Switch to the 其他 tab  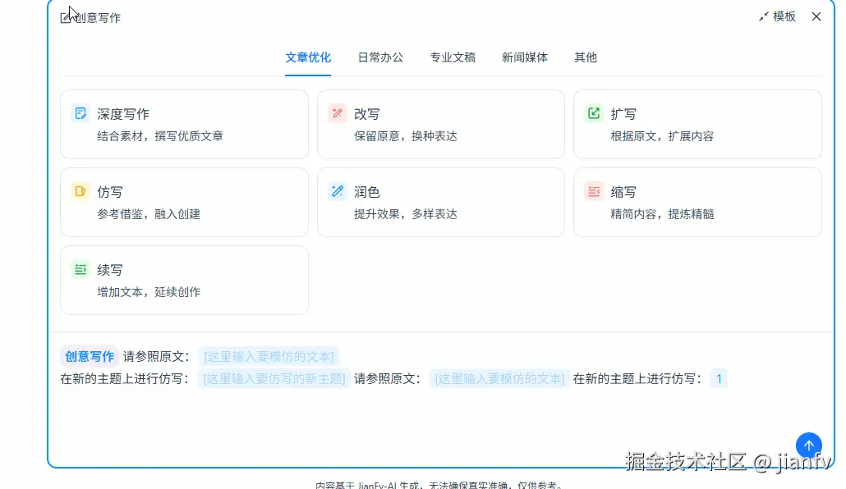pos(586,57)
